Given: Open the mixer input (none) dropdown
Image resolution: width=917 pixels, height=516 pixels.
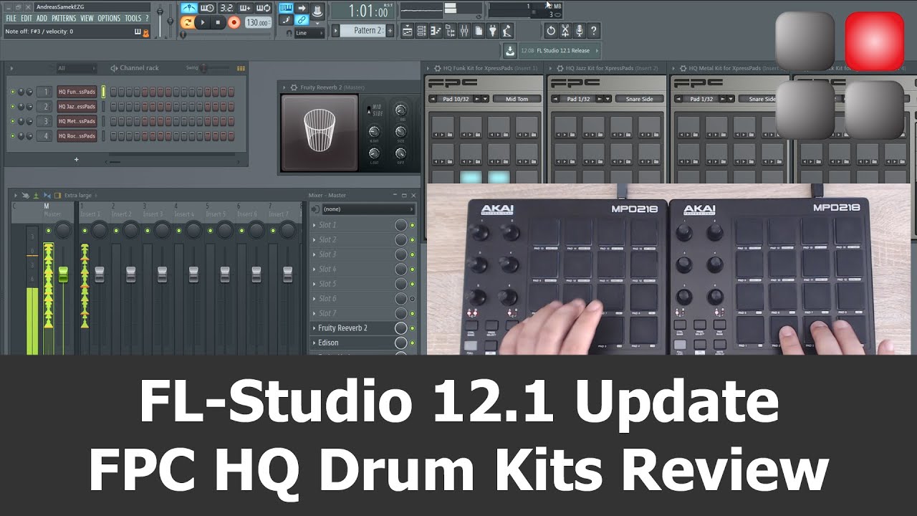Looking at the screenshot, I should [x=368, y=209].
